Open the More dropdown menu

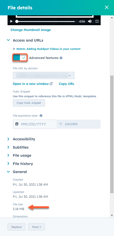click(x=36, y=227)
